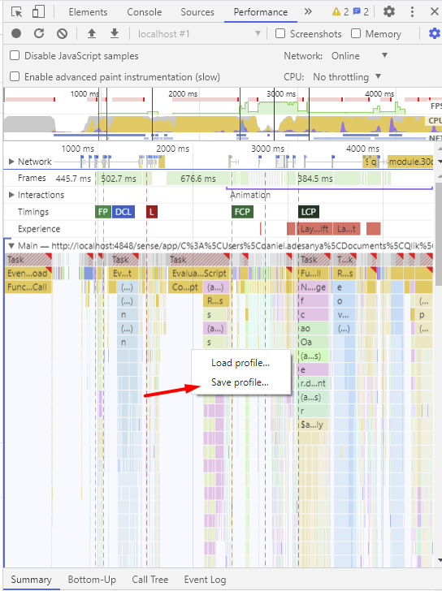Start recording with the Record button
Viewport: 442px width, 591px height.
coord(16,33)
